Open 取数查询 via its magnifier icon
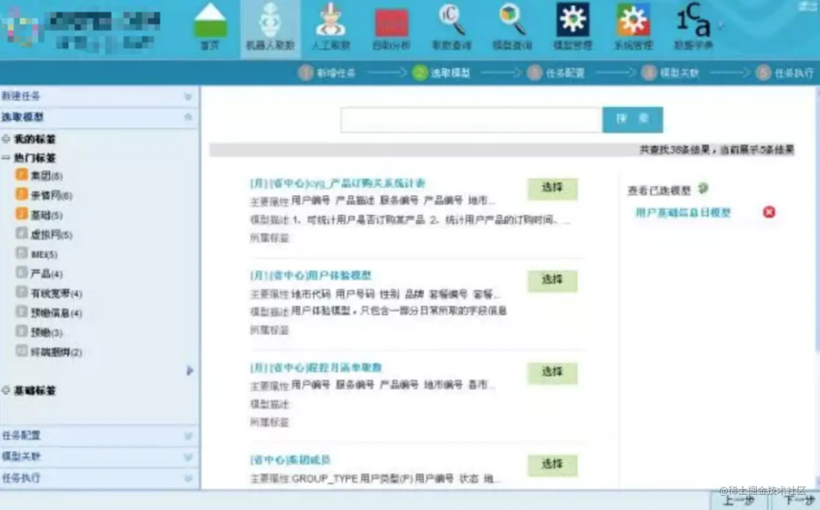Viewport: 820px width, 510px height. (452, 27)
